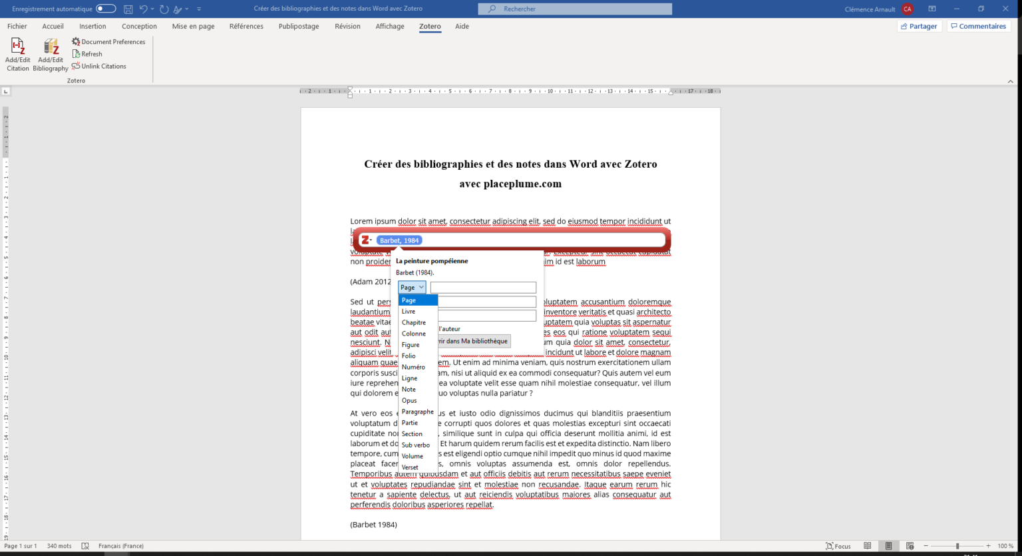This screenshot has width=1022, height=556.
Task: Select Chapitre from the locator dropdown list
Action: tap(414, 322)
